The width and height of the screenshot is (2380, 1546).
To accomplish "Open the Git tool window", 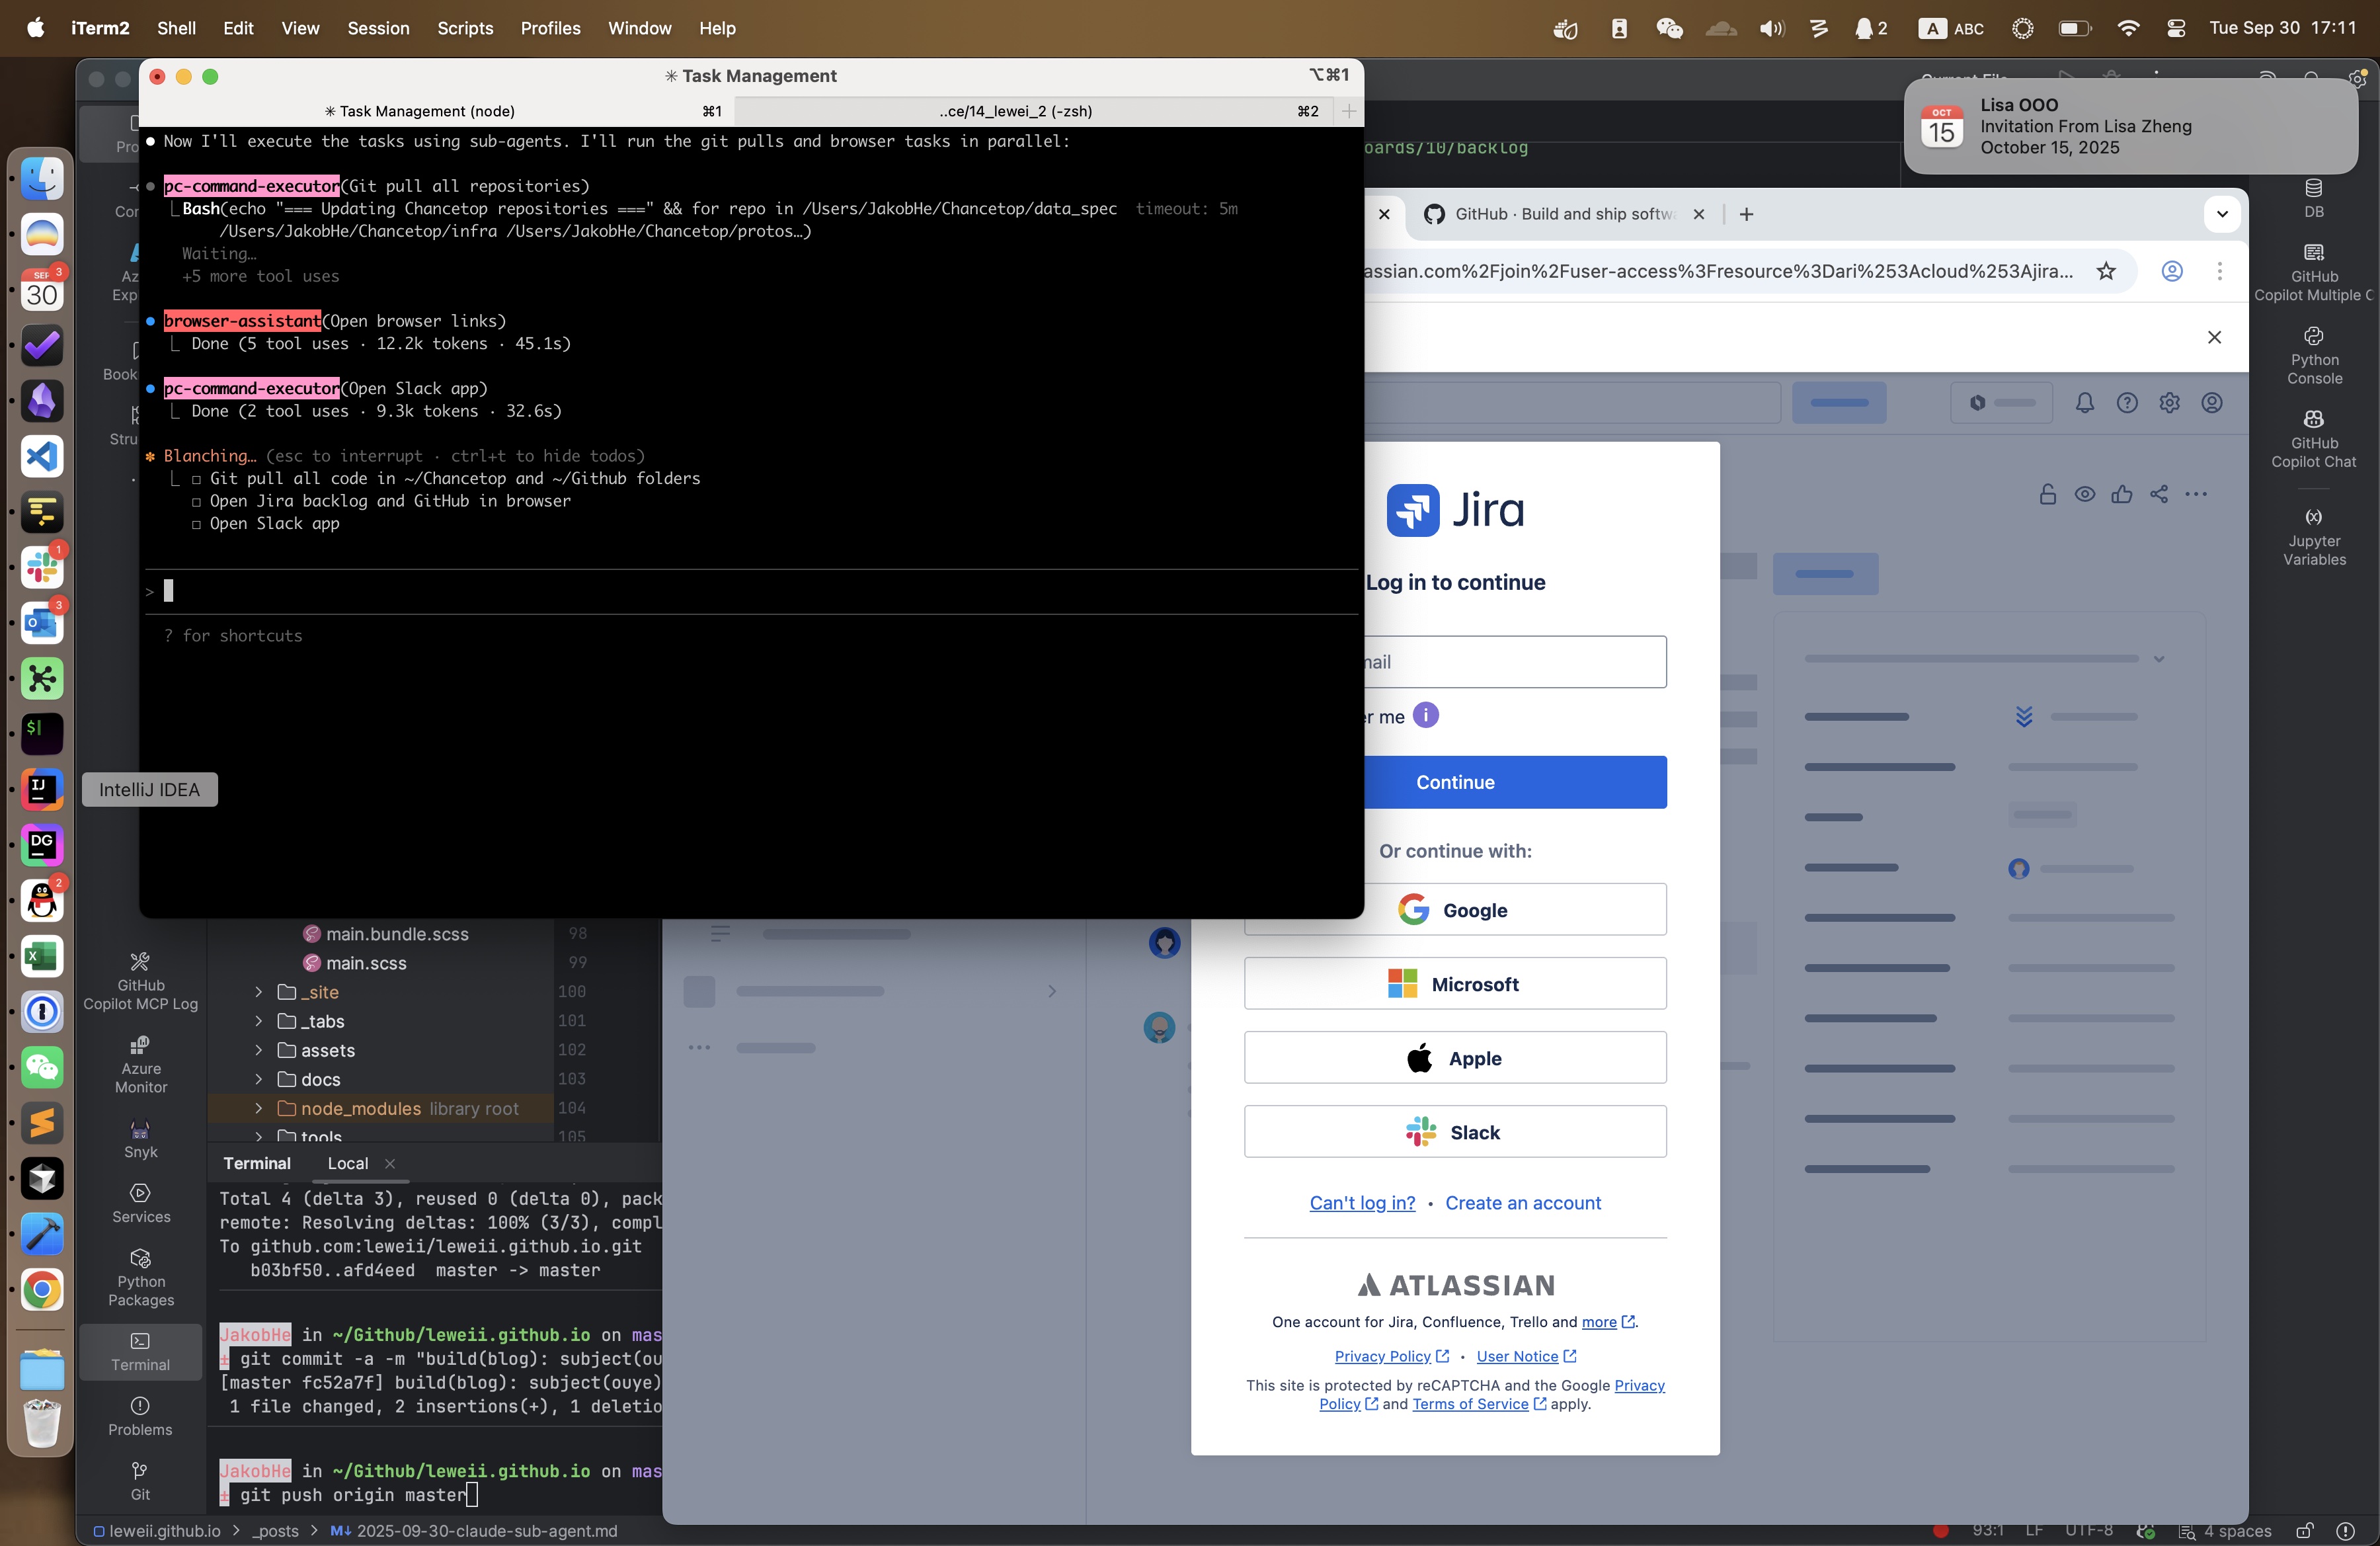I will click(x=140, y=1480).
